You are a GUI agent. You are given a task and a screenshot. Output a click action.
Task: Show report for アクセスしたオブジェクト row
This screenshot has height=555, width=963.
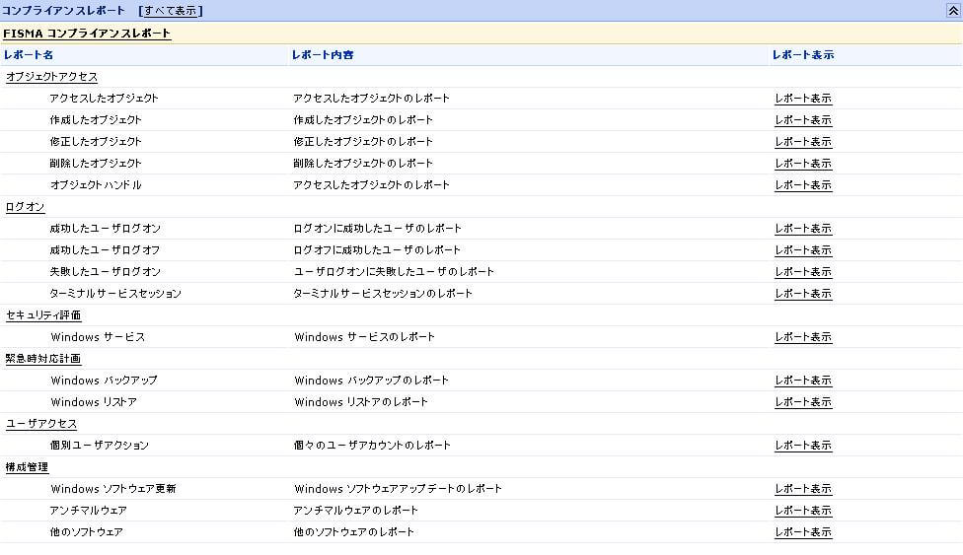tap(803, 99)
